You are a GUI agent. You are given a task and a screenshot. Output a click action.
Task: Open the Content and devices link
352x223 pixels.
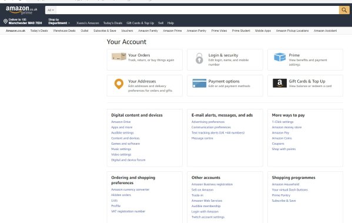tap(125, 138)
